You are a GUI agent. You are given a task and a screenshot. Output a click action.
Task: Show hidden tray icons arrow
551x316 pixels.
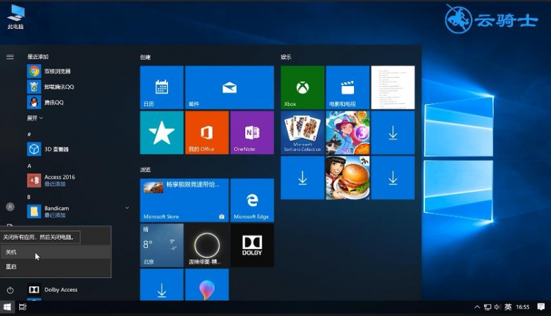tap(477, 307)
